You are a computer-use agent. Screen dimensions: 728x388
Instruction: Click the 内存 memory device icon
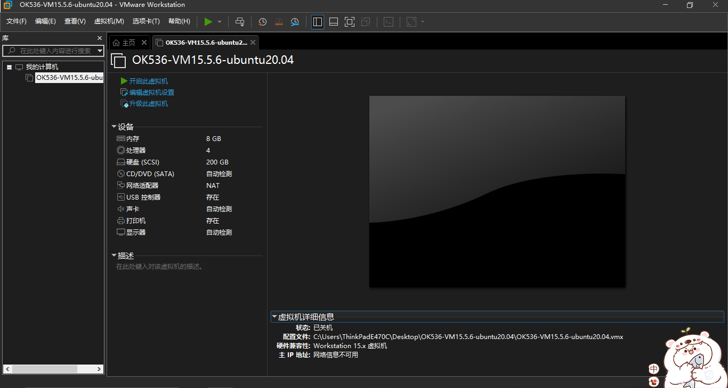121,138
